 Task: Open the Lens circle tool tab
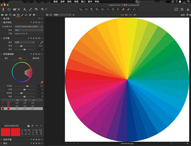(x=10, y=15)
